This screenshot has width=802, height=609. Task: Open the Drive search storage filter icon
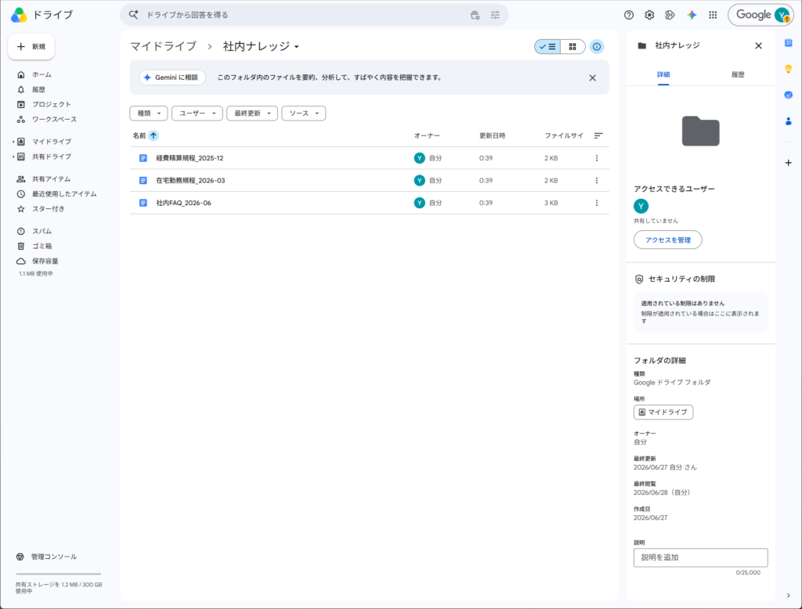[x=475, y=15]
